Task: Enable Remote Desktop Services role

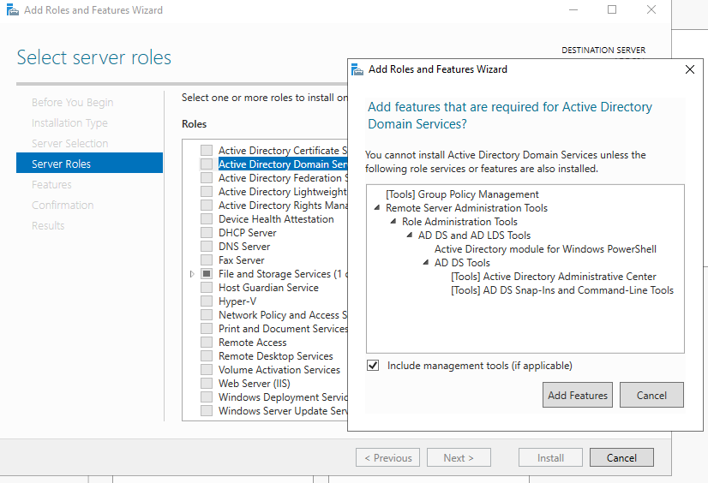Action: [x=207, y=356]
